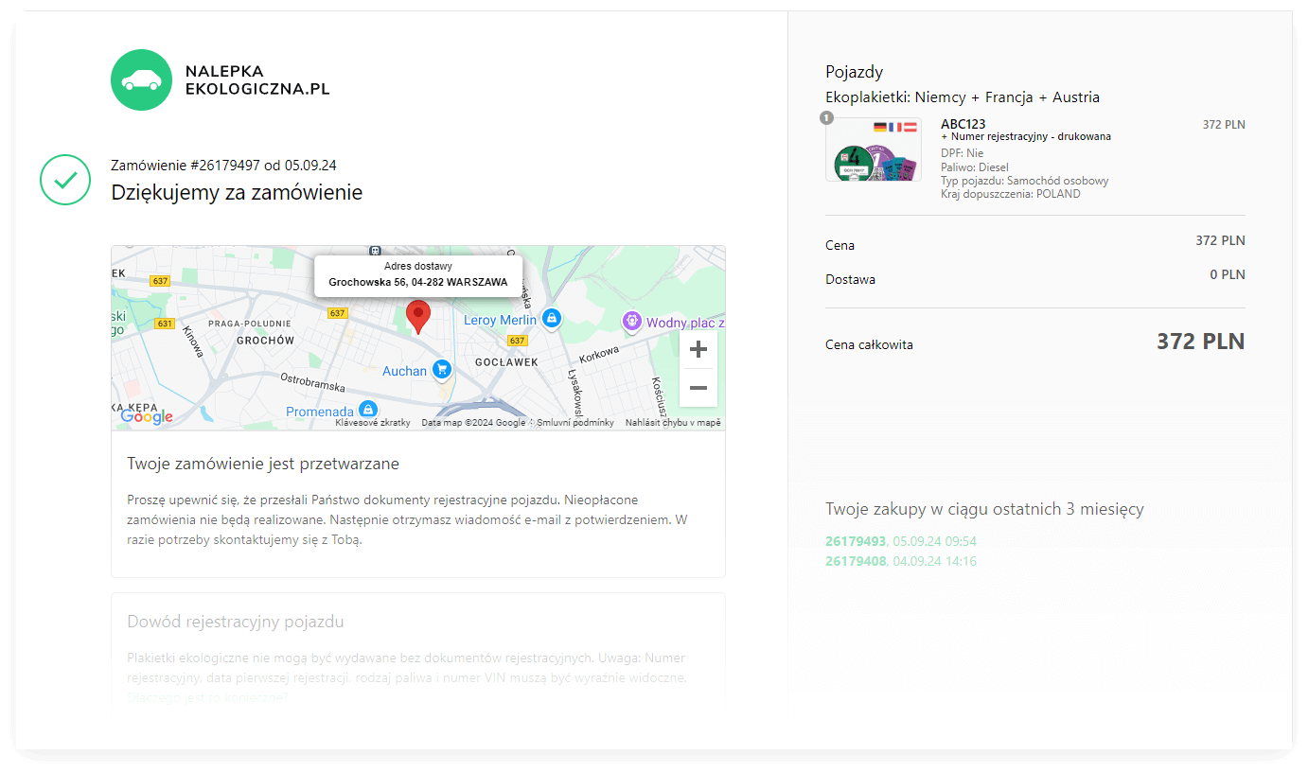Click the red delivery location pin
The height and width of the screenshot is (772, 1308).
click(417, 315)
